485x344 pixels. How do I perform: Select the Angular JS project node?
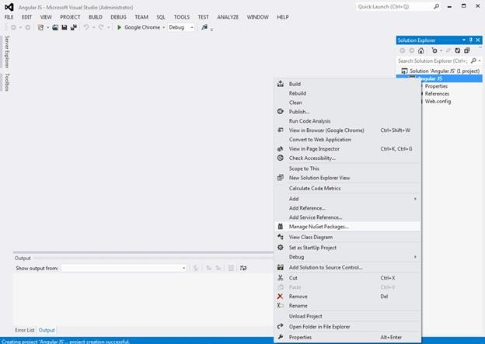pyautogui.click(x=439, y=78)
